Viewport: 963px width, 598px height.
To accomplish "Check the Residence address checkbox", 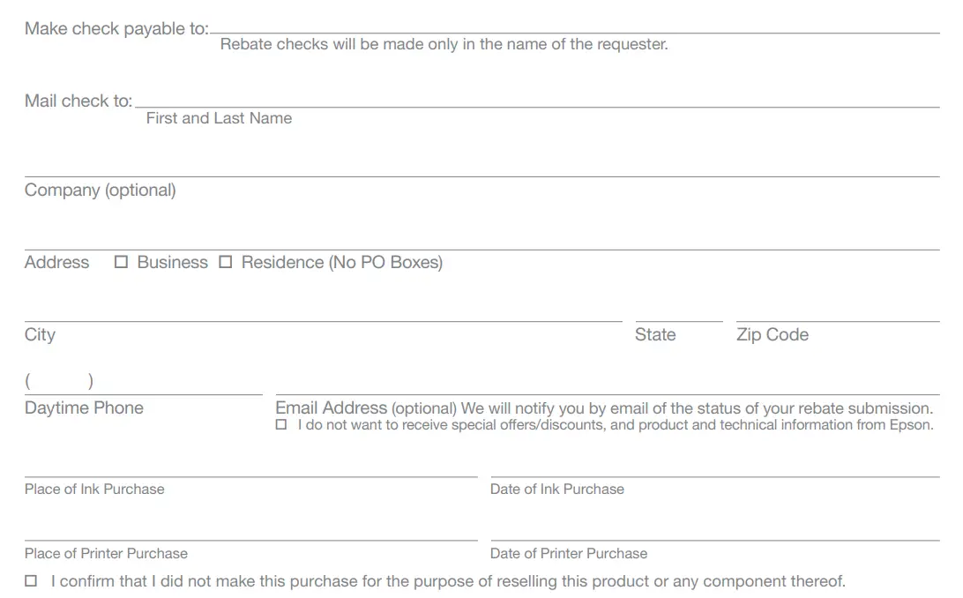I will (x=226, y=262).
